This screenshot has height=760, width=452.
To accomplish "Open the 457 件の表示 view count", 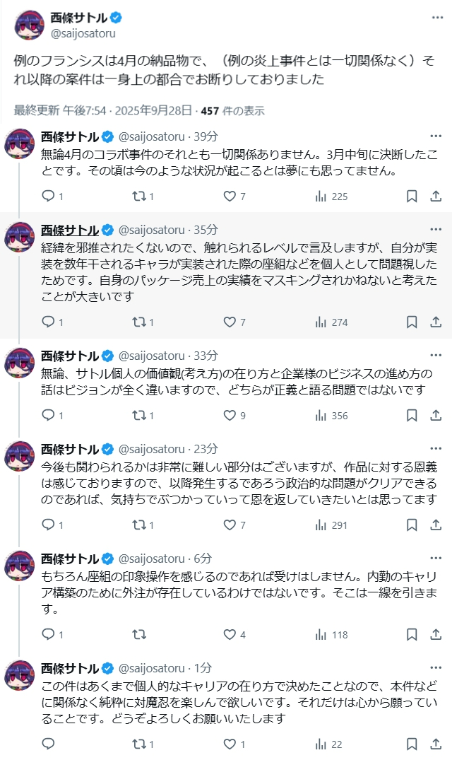I will pos(232,110).
